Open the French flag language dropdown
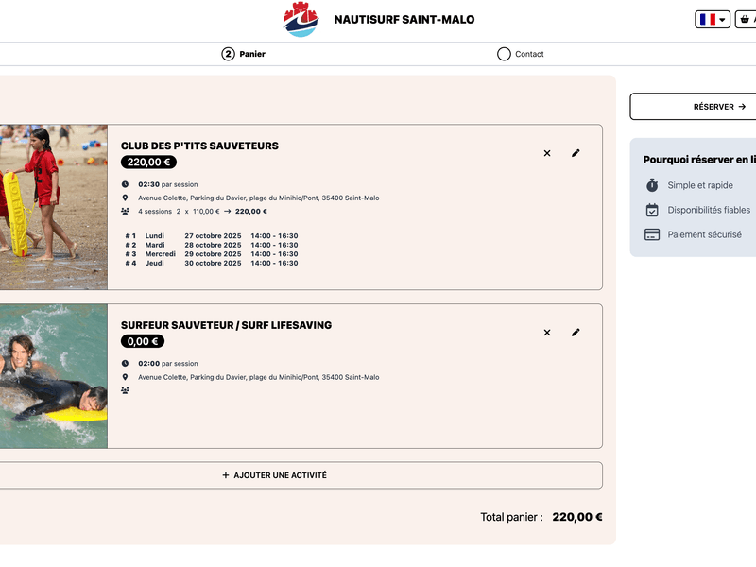 [713, 19]
